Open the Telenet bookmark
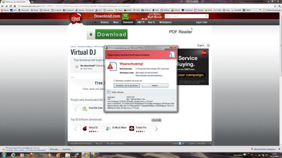 (x=199, y=10)
